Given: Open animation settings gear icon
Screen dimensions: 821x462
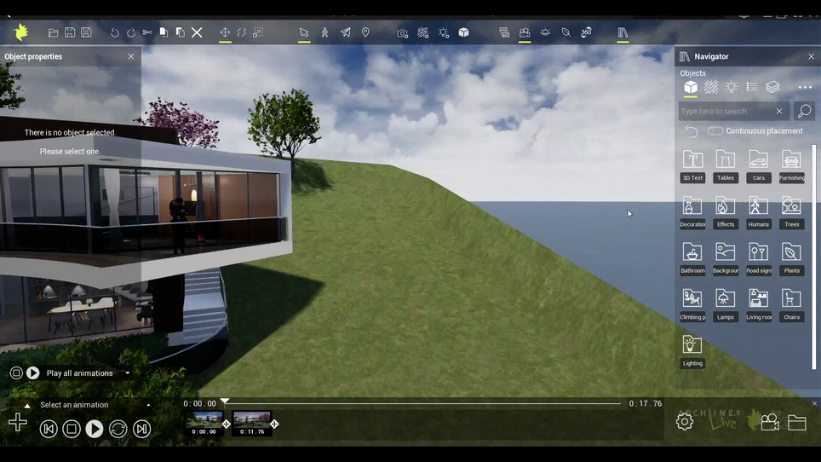Looking at the screenshot, I should pyautogui.click(x=685, y=422).
